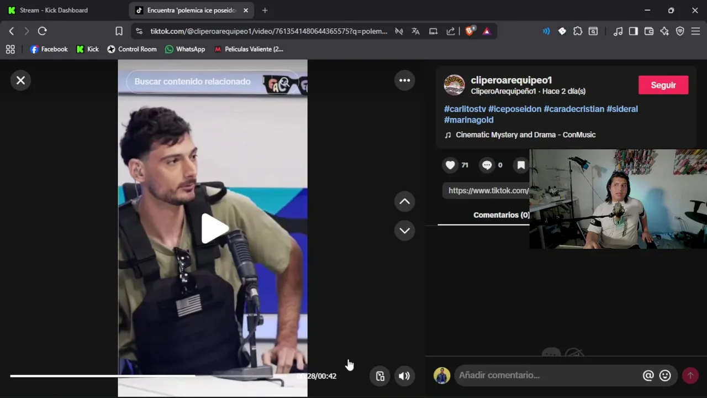Open the Peliculas Valiente bookmark
This screenshot has width=707, height=398.
(249, 49)
